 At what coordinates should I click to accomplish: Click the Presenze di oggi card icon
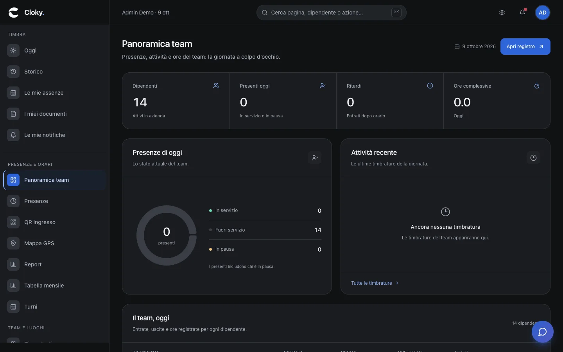click(315, 158)
